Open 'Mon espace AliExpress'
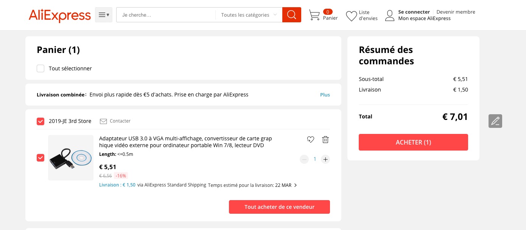 425,18
